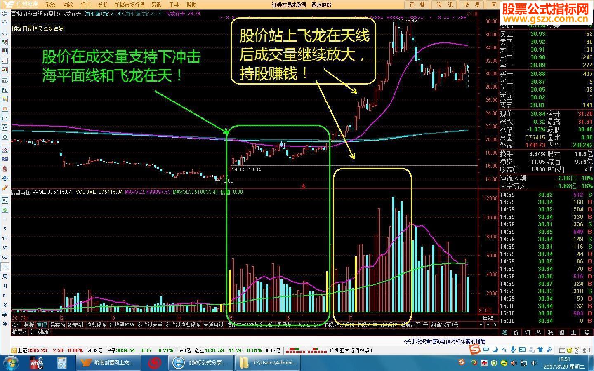Switch to 60-minute period in sidebar
The height and width of the screenshot is (371, 594).
(x=5, y=257)
